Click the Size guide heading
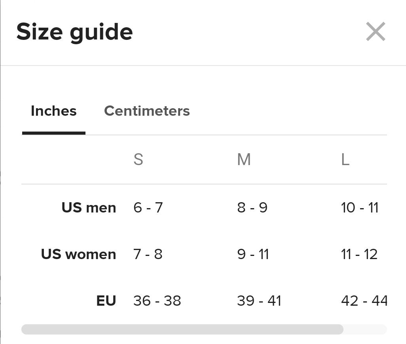This screenshot has height=344, width=406. (x=74, y=32)
